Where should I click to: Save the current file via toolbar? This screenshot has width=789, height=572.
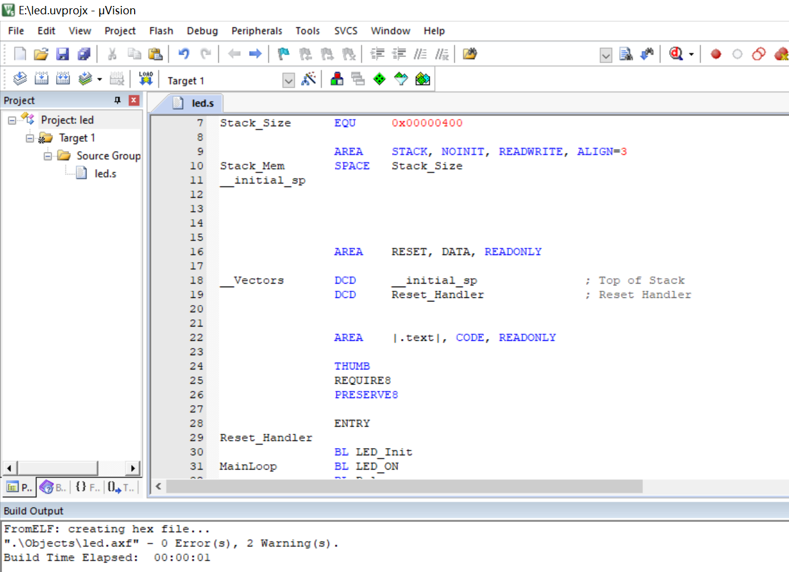63,54
